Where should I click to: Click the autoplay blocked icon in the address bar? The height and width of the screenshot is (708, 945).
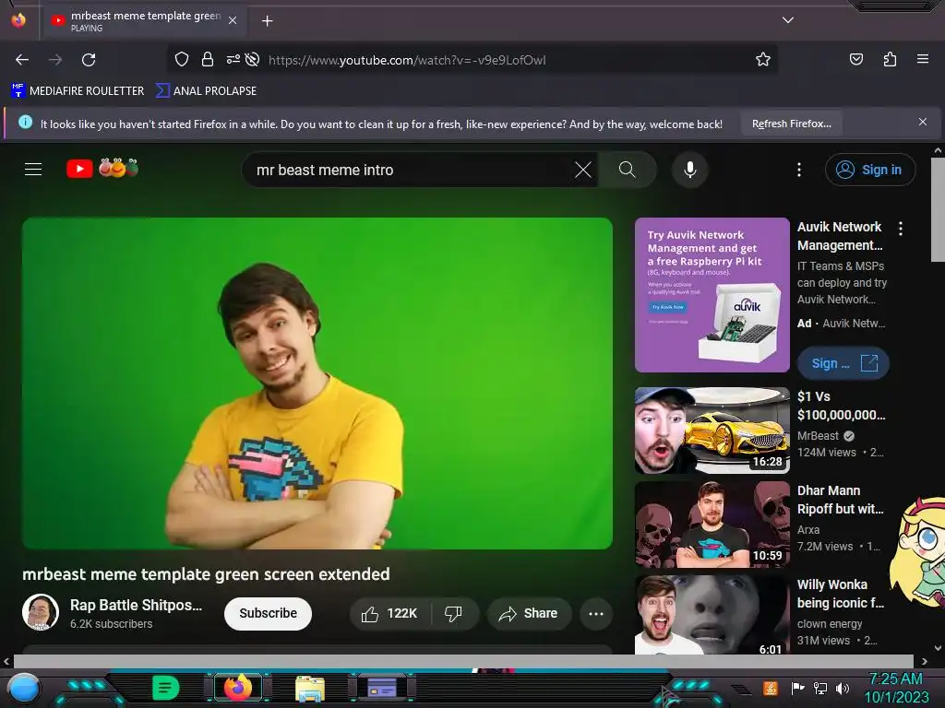coord(253,59)
